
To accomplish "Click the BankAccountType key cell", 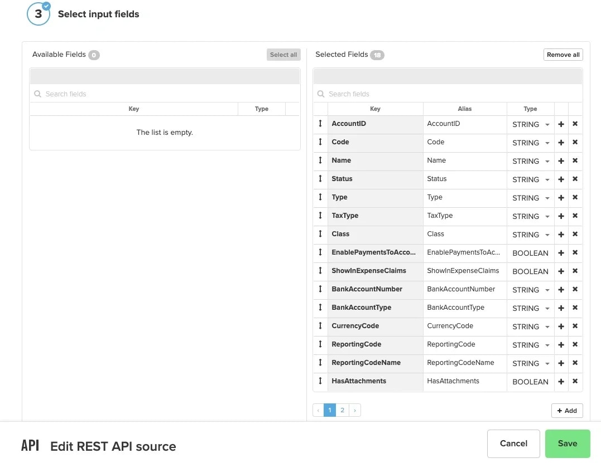I will [x=375, y=308].
